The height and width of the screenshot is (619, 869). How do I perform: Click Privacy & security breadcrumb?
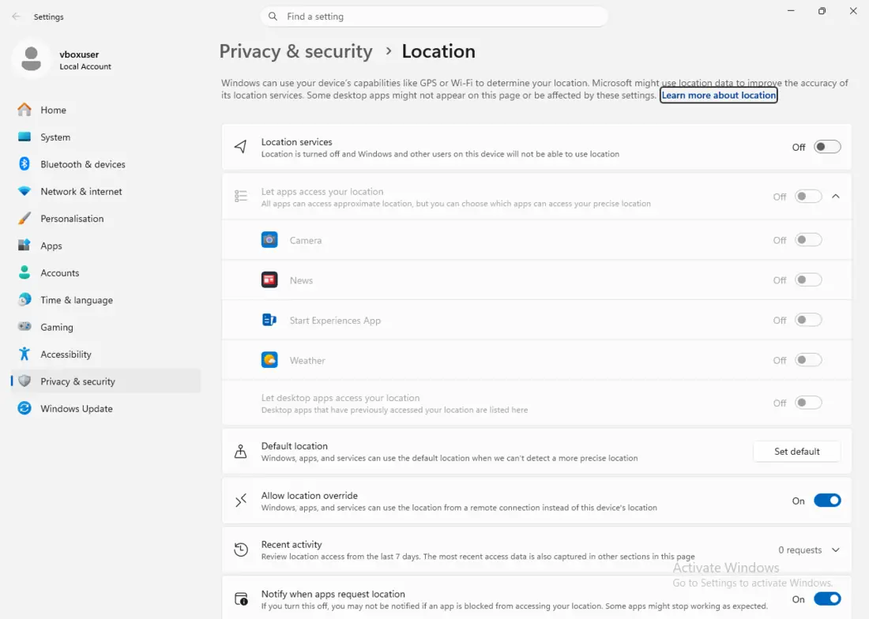(x=296, y=51)
